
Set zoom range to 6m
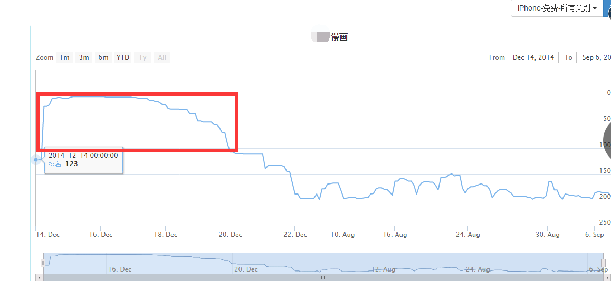tap(103, 57)
